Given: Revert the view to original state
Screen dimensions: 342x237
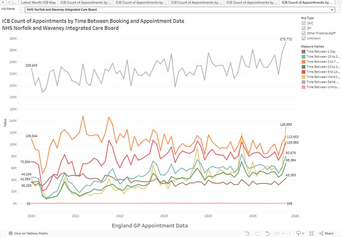Looking at the screenshot, I should (267, 233).
